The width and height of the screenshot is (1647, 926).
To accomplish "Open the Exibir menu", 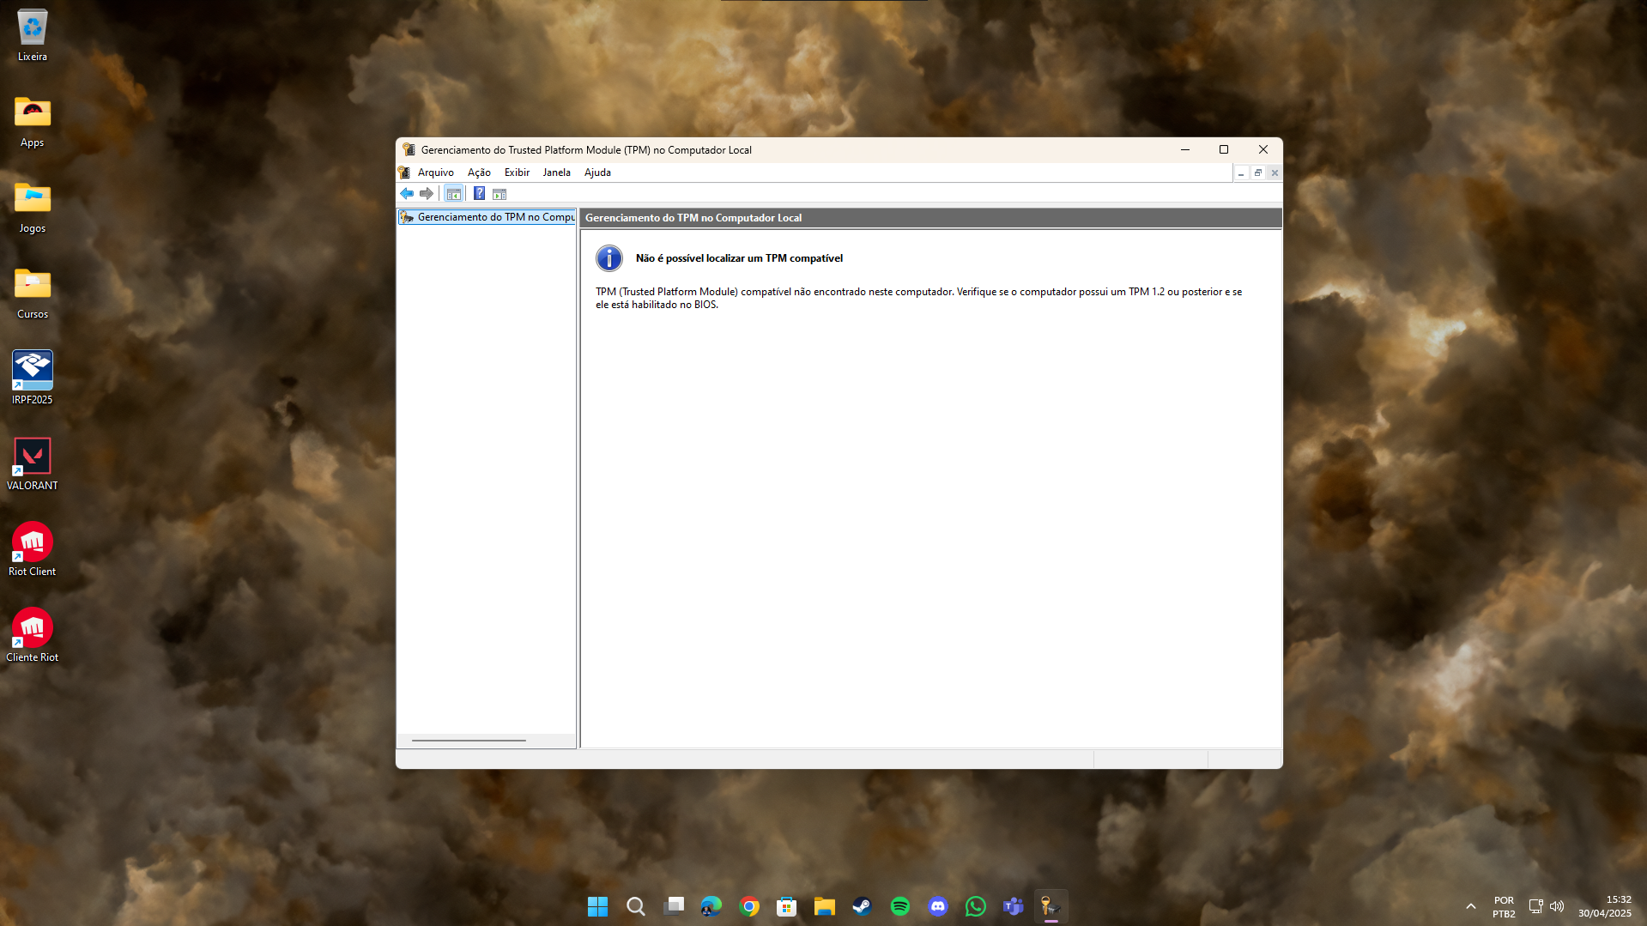I will click(x=517, y=172).
